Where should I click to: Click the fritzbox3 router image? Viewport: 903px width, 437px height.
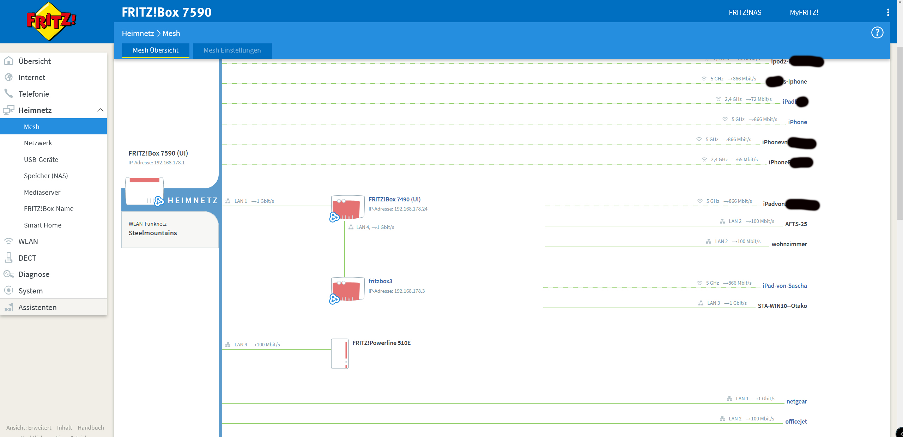tap(348, 290)
